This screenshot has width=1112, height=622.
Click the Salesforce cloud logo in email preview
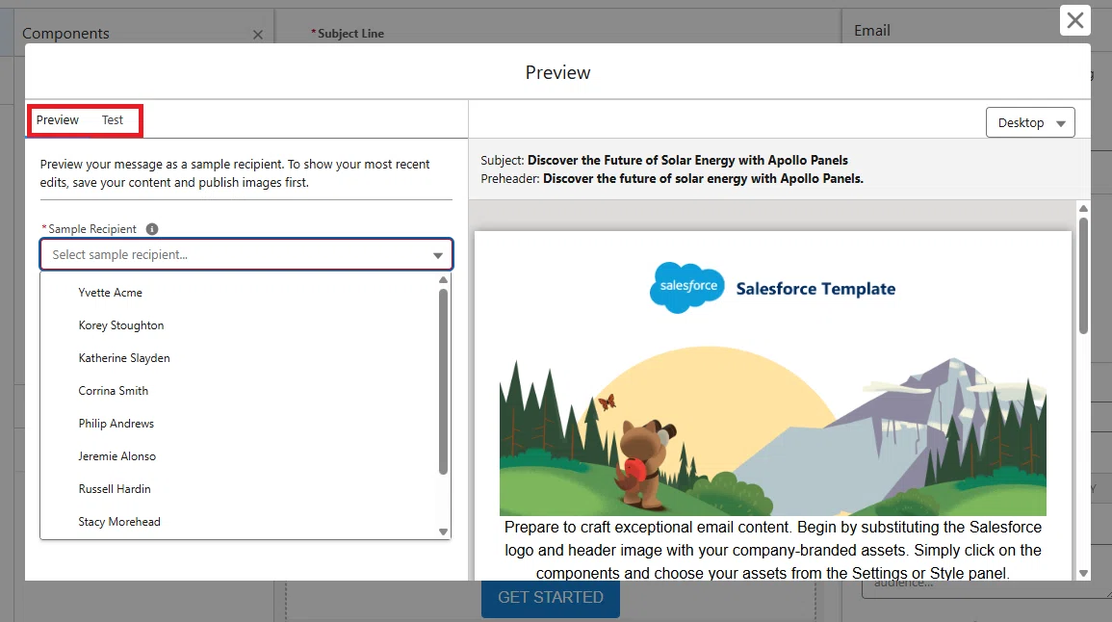tap(687, 287)
